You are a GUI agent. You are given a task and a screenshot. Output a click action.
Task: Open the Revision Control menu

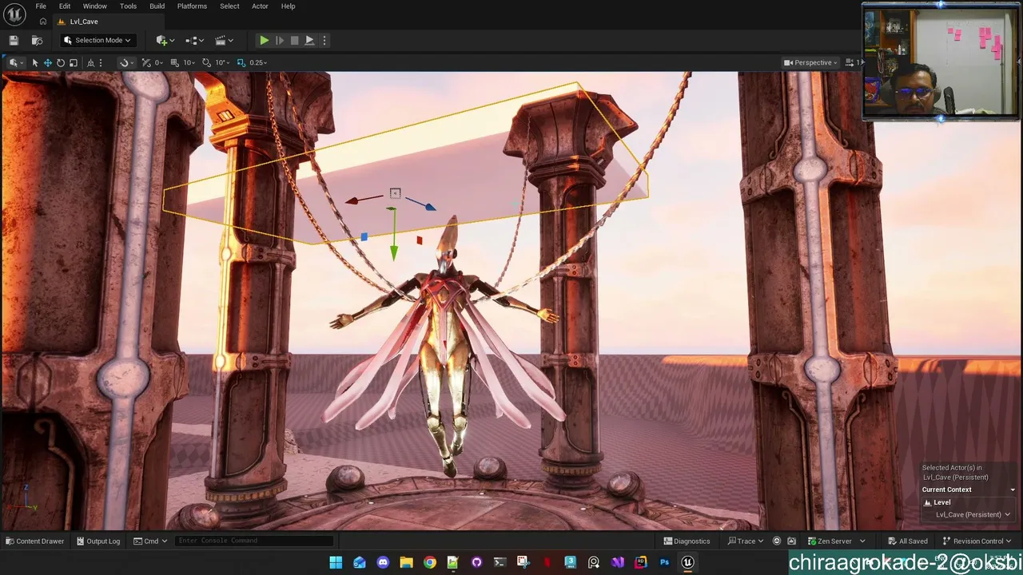[977, 541]
